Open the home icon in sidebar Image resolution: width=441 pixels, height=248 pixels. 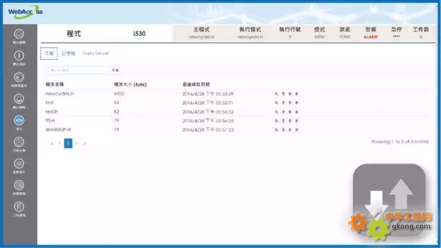click(x=19, y=34)
